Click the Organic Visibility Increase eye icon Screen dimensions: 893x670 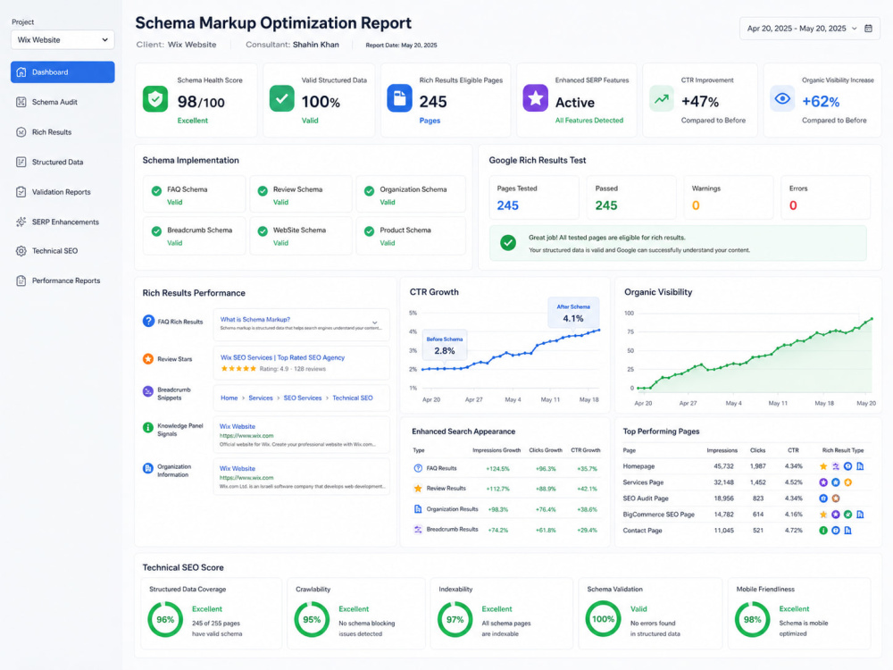click(782, 98)
